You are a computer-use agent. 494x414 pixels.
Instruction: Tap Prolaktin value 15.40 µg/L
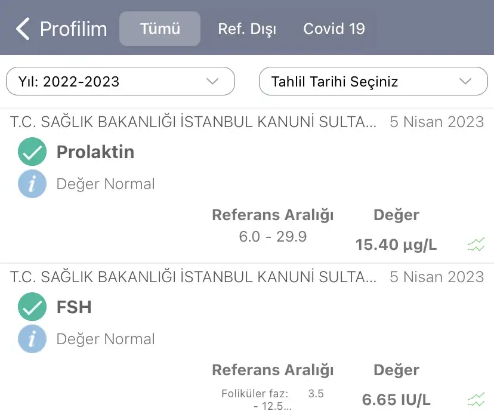[396, 245]
